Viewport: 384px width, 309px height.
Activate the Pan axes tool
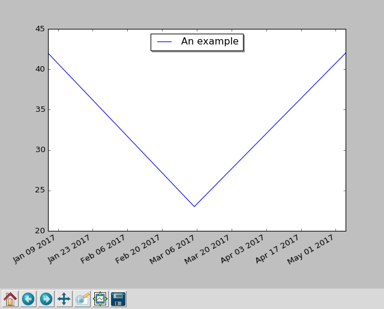pos(64,299)
